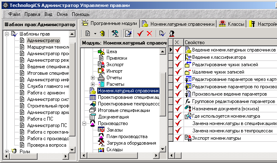Click the new document toolbar icon
277x163 pixels.
88,33
